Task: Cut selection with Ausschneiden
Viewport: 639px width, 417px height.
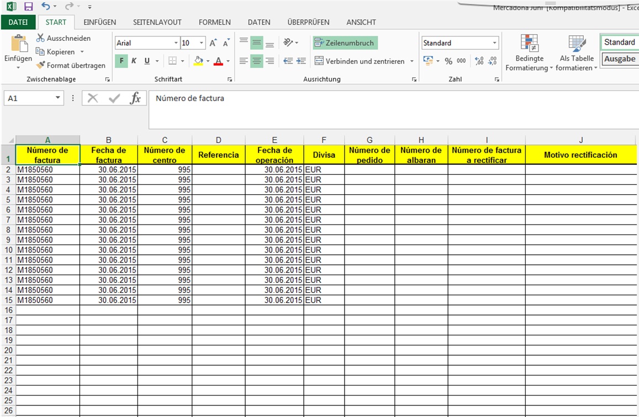Action: (x=63, y=38)
